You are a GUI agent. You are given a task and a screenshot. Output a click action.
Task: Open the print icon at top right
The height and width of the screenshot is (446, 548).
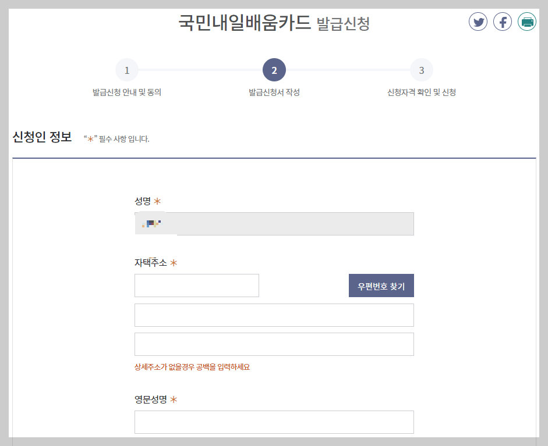pyautogui.click(x=527, y=22)
